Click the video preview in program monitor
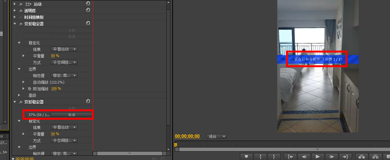 pos(318,66)
